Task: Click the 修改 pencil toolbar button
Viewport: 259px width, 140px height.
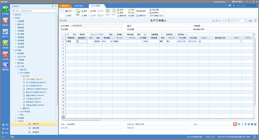Action: coord(93,11)
